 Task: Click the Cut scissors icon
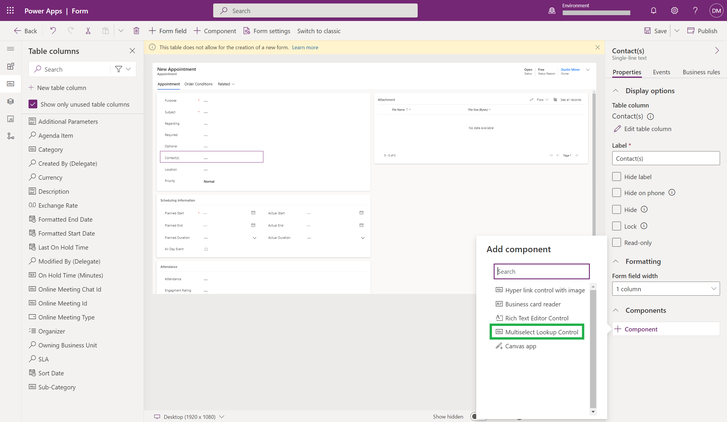coord(88,31)
